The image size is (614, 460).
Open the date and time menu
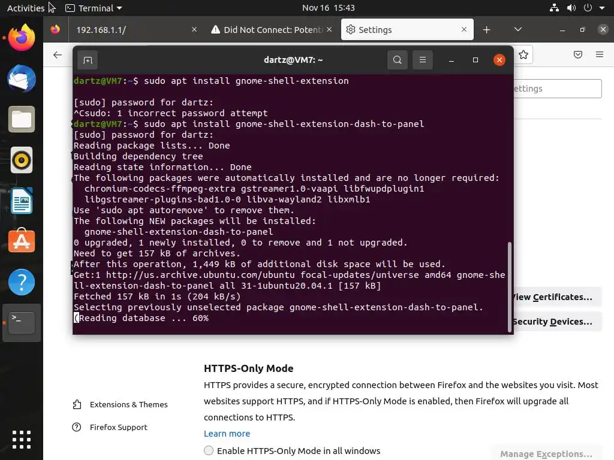[328, 8]
